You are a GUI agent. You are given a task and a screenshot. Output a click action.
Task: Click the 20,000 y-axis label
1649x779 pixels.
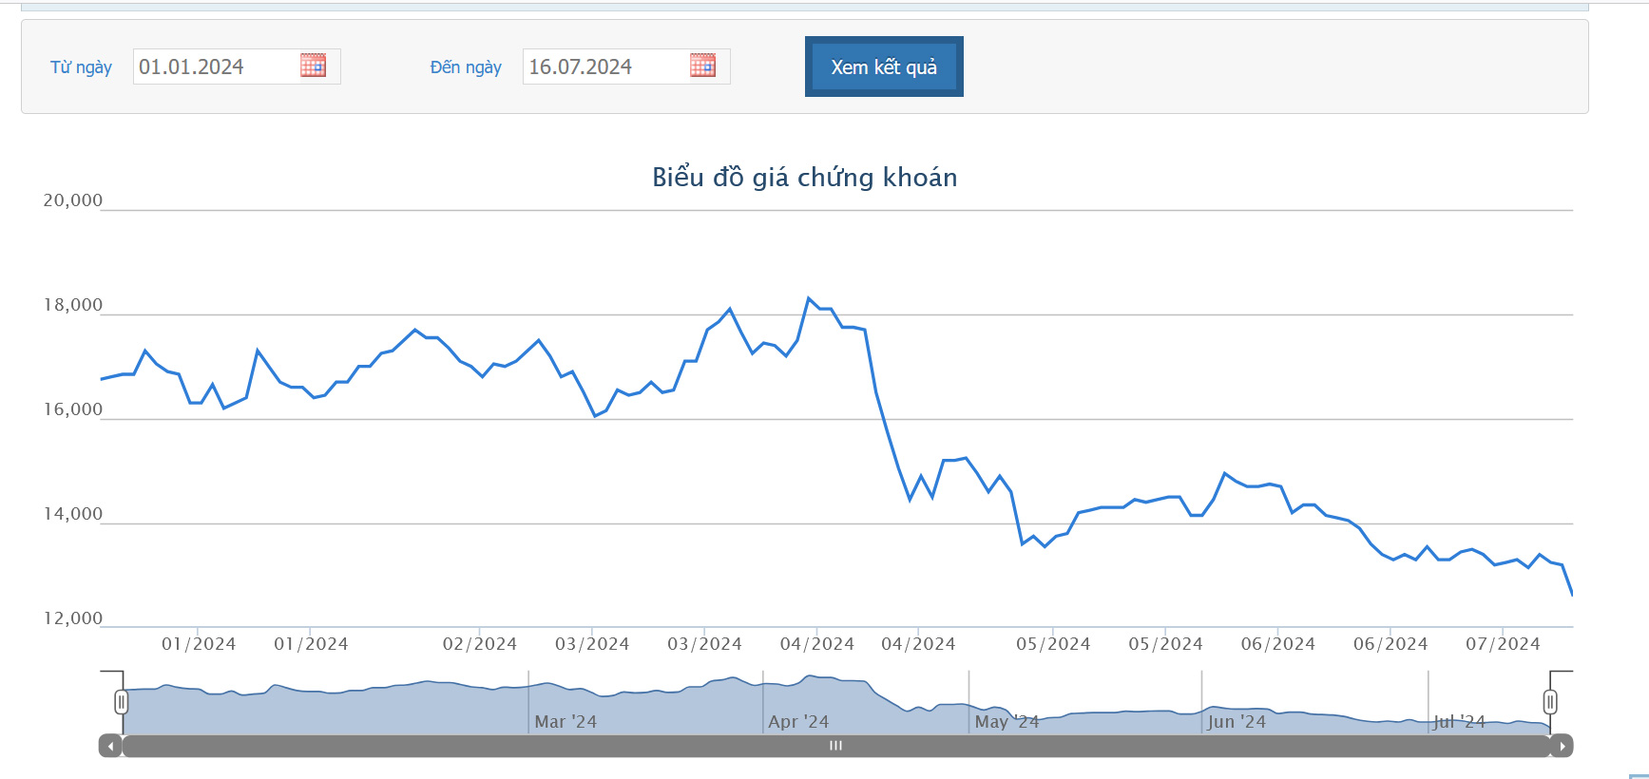pyautogui.click(x=72, y=200)
